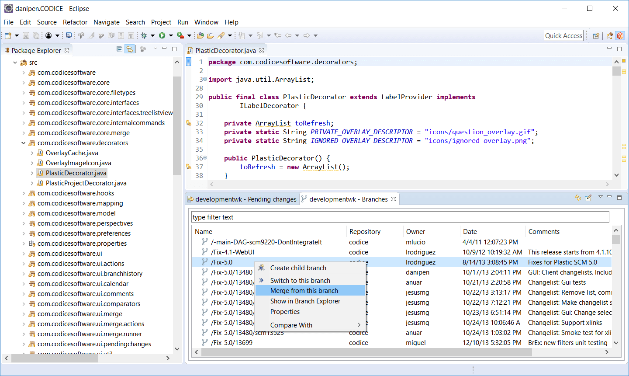Click the pencil-and-page icon in the Branches view toolbar
This screenshot has width=629, height=376.
(x=588, y=198)
